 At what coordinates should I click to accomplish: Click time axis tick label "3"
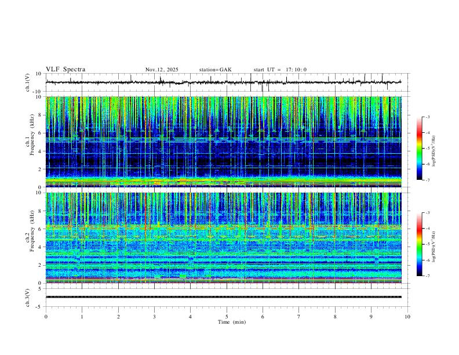154,317
